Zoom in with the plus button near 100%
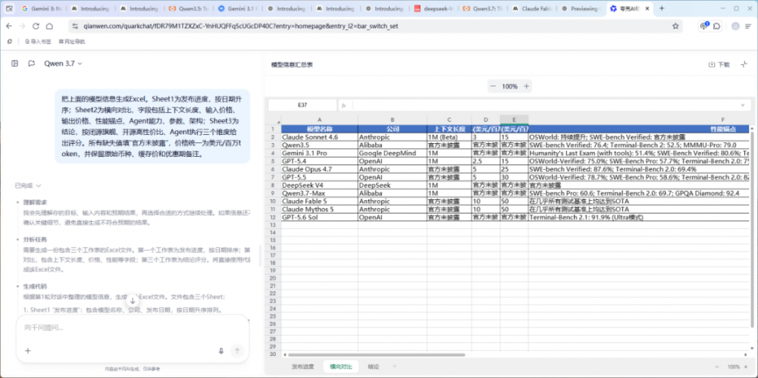The width and height of the screenshot is (758, 378). (x=527, y=86)
